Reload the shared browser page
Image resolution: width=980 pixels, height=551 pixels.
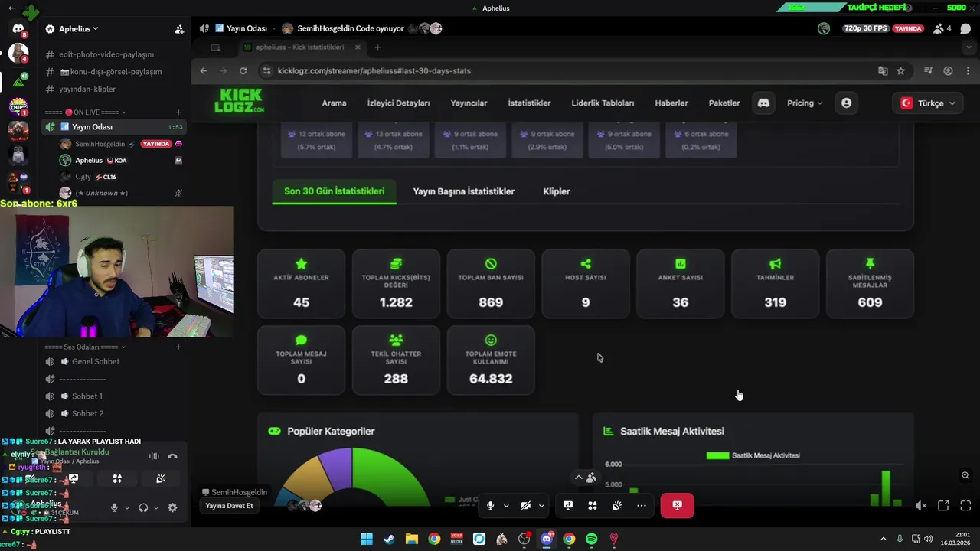243,70
